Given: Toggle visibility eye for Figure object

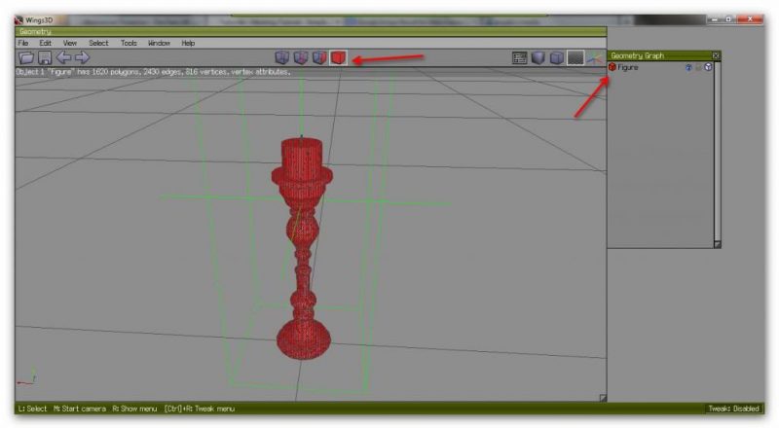Looking at the screenshot, I should [687, 67].
